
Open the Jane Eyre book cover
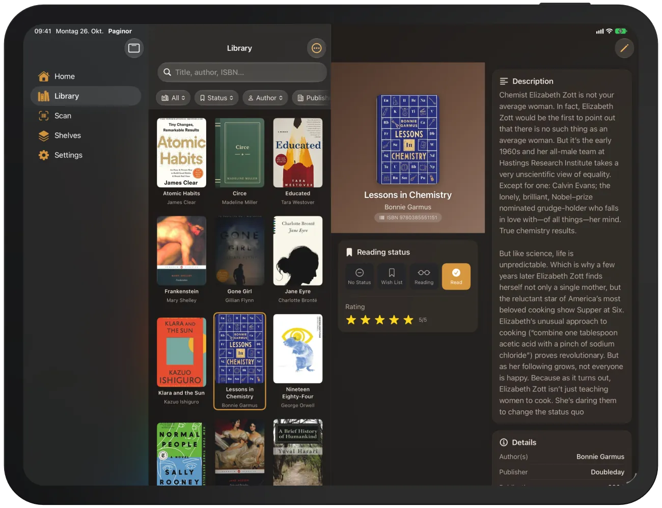tap(298, 250)
